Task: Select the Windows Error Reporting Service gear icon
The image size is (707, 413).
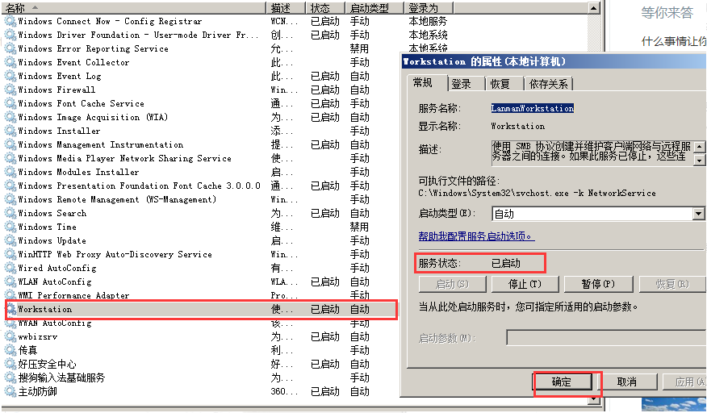Action: [x=10, y=48]
